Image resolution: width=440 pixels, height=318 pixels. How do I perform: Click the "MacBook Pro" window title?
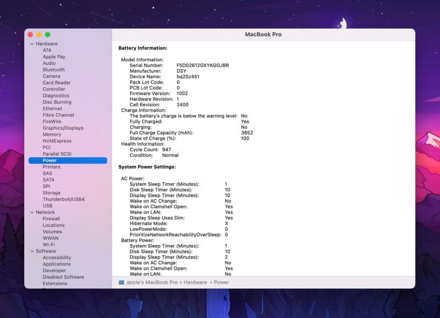(x=263, y=34)
